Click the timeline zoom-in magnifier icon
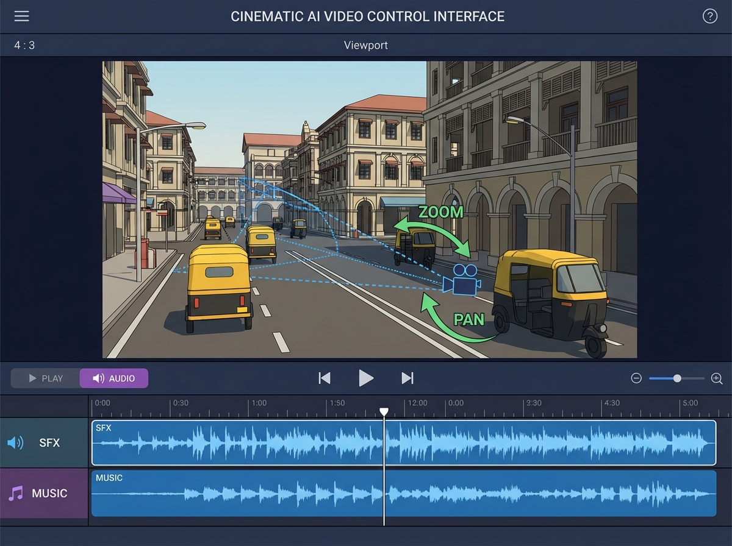Screen dimensions: 732x546 pos(717,378)
